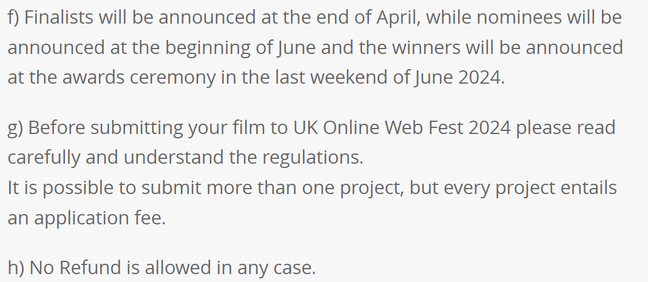Click the text 'UK Online Web Fest 2024'
648x282 pixels.
[402, 127]
